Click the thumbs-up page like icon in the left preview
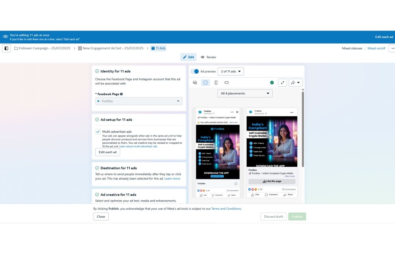 point(236,183)
